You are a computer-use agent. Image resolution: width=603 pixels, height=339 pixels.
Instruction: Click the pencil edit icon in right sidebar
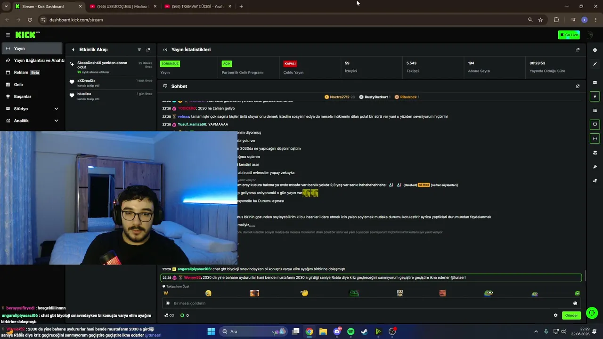tap(595, 64)
